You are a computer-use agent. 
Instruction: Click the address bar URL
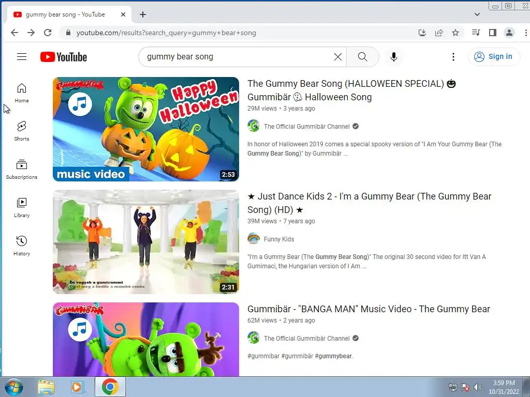[x=166, y=33]
